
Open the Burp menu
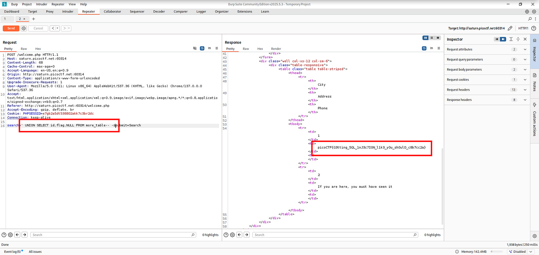14,4
